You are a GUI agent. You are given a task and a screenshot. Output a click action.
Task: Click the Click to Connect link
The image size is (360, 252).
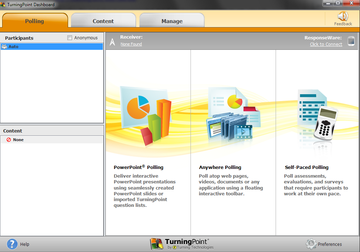coord(326,44)
